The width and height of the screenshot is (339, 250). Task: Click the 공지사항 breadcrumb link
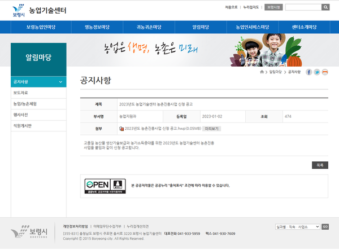point(294,72)
